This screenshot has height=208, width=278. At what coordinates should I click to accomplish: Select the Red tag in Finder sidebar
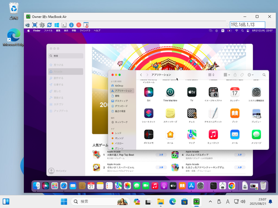click(x=122, y=133)
